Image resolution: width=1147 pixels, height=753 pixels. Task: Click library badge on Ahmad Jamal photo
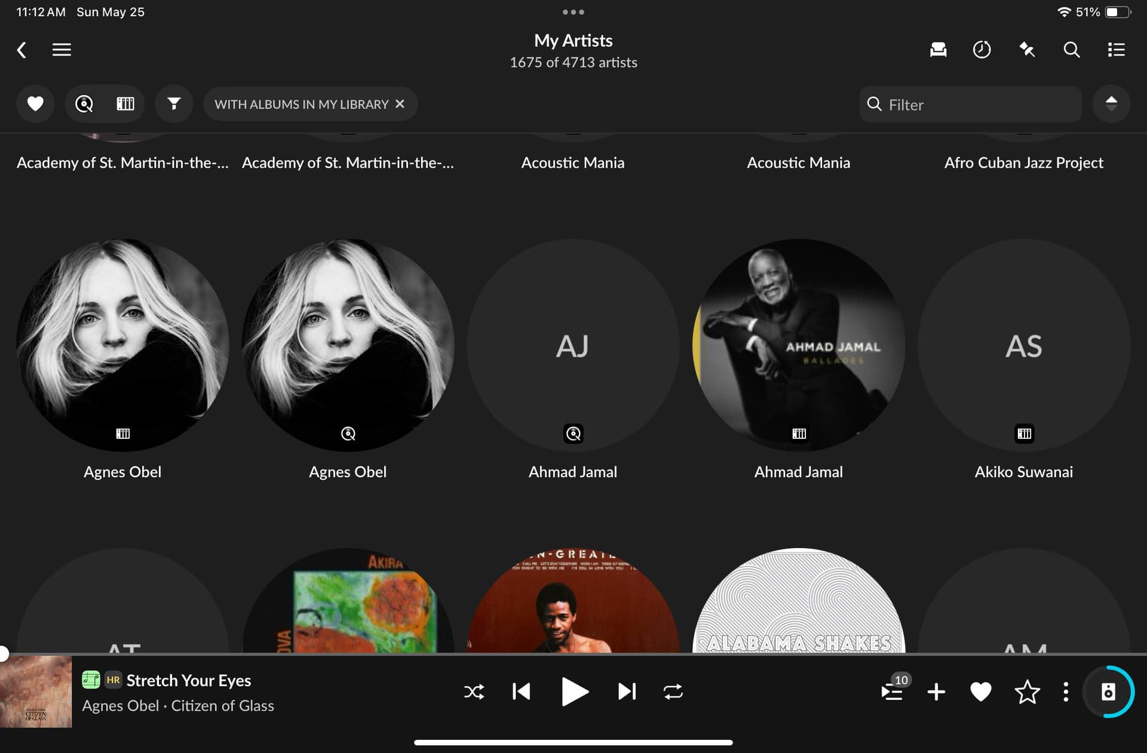coord(799,434)
